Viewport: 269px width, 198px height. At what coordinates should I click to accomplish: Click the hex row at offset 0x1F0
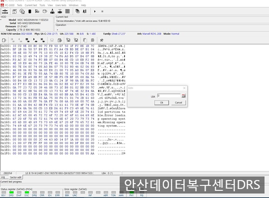click(63, 153)
